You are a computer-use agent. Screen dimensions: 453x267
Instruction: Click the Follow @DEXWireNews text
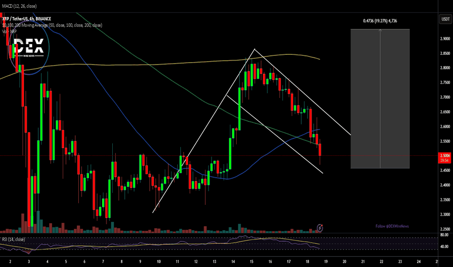pos(392,226)
